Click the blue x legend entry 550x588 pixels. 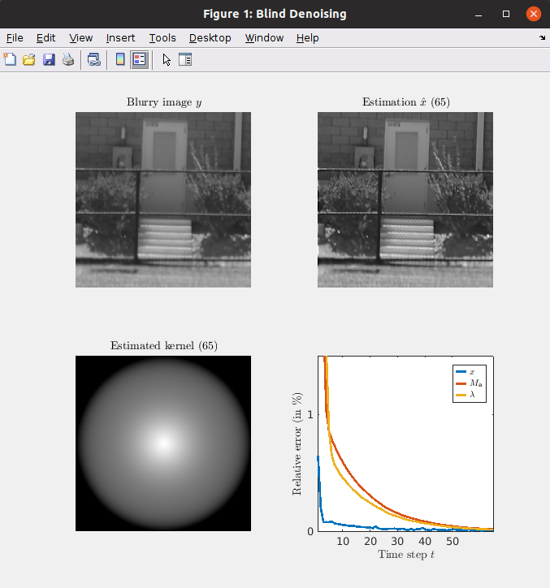466,372
